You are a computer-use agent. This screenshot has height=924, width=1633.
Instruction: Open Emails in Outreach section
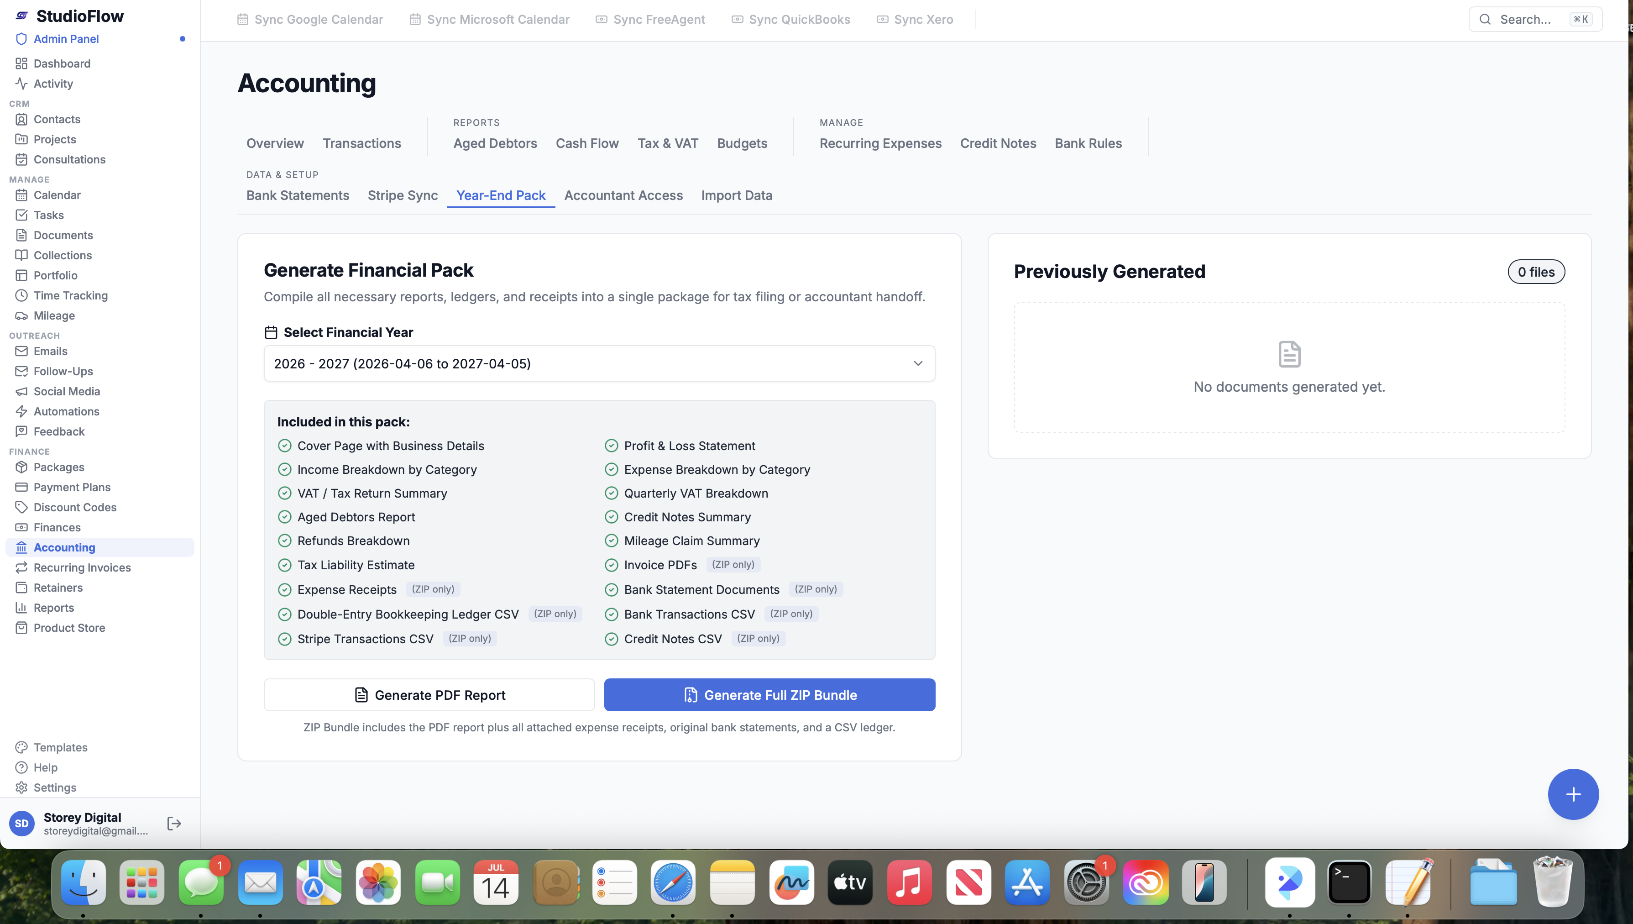[x=50, y=351]
